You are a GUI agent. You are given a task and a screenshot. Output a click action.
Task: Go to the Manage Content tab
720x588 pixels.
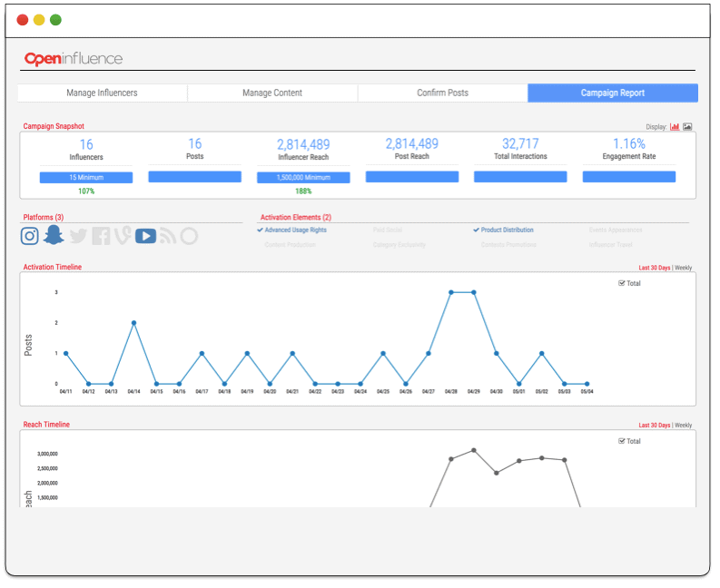(272, 93)
